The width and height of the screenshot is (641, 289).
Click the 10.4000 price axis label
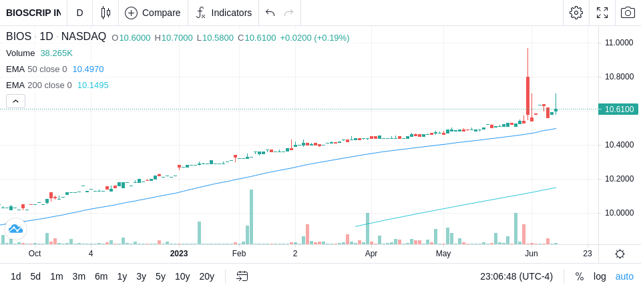click(x=620, y=145)
